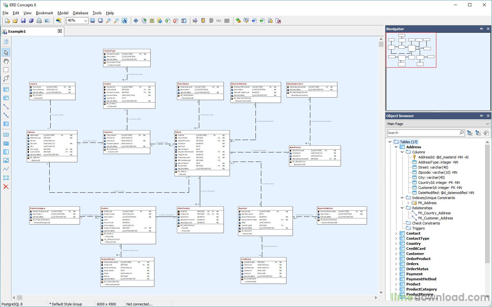
Task: Click the red X delete tool
Action: tap(6, 186)
